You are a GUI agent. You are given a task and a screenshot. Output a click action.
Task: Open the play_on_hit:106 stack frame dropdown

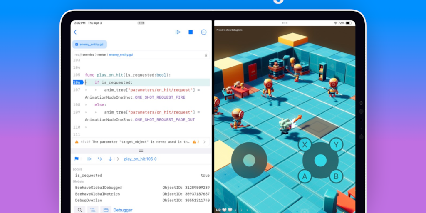tap(141, 159)
